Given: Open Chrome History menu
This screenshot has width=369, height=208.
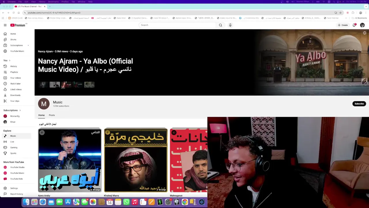Looking at the screenshot, I should 42,2.
